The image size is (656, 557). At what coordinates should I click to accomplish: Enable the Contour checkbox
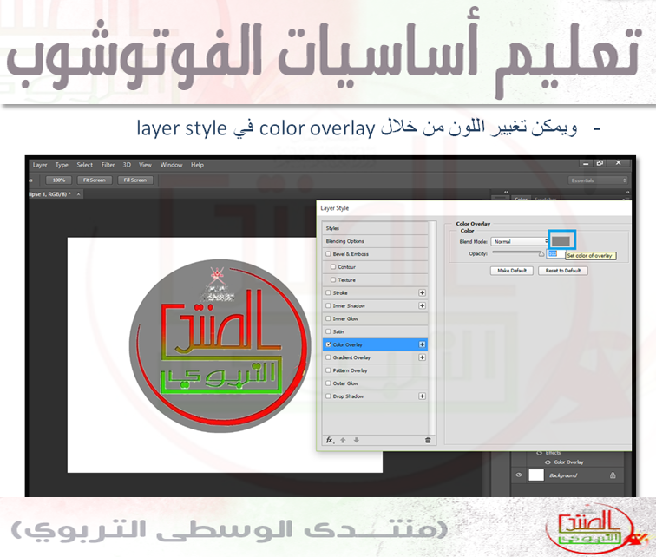pyautogui.click(x=333, y=267)
